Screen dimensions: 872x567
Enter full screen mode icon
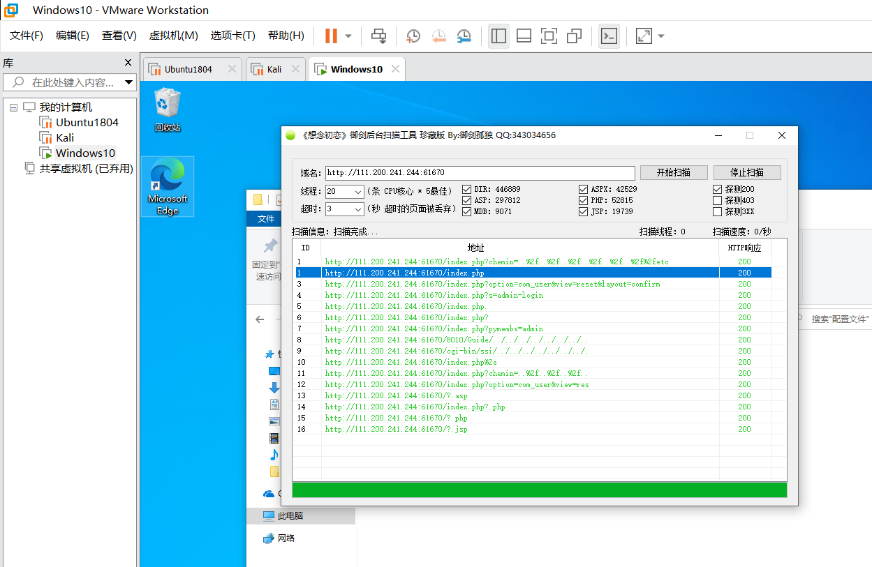coord(549,36)
